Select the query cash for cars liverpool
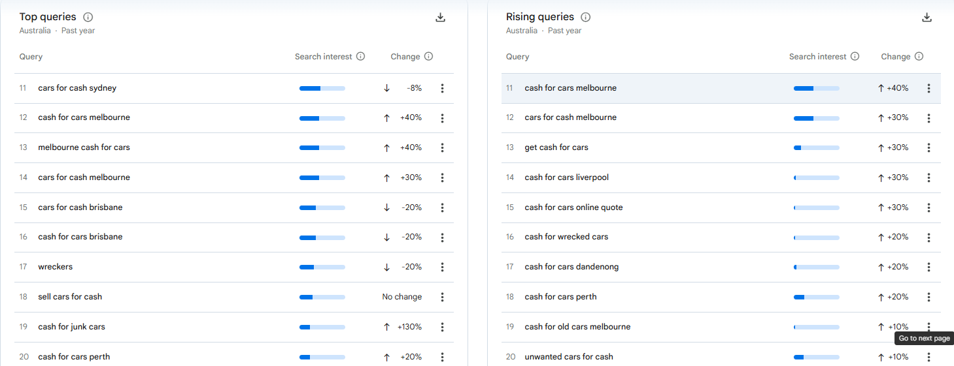954x366 pixels. point(567,177)
